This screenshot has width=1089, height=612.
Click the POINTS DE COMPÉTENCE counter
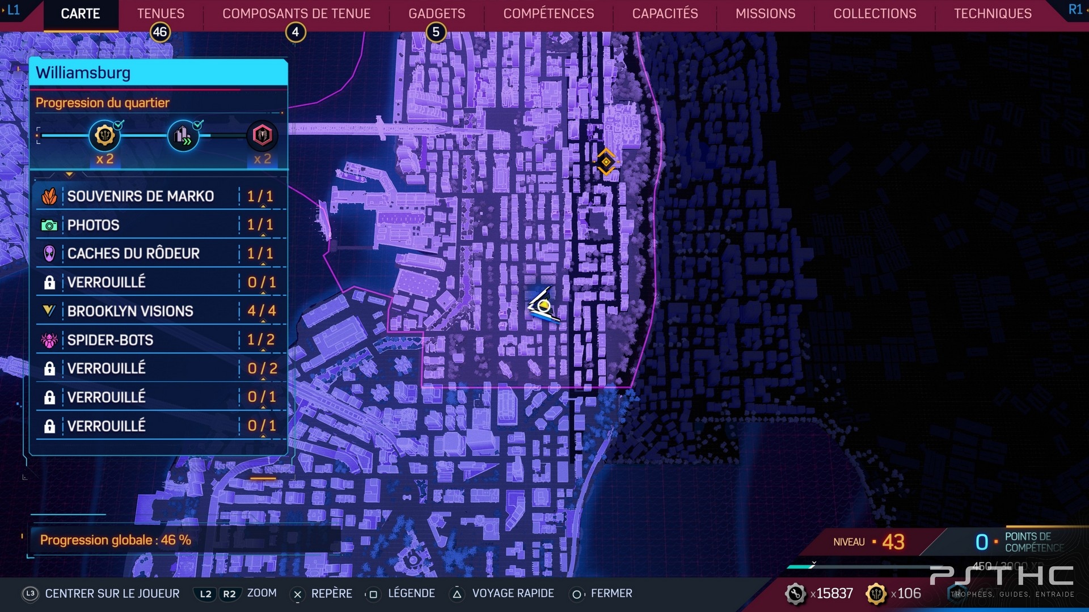pos(1019,542)
